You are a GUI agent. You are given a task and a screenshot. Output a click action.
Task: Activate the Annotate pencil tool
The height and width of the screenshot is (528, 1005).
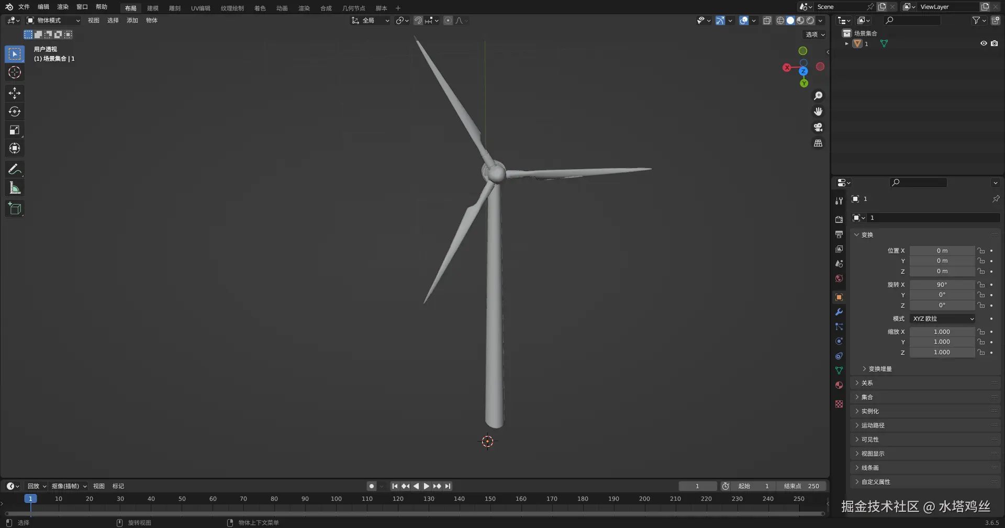(x=15, y=169)
